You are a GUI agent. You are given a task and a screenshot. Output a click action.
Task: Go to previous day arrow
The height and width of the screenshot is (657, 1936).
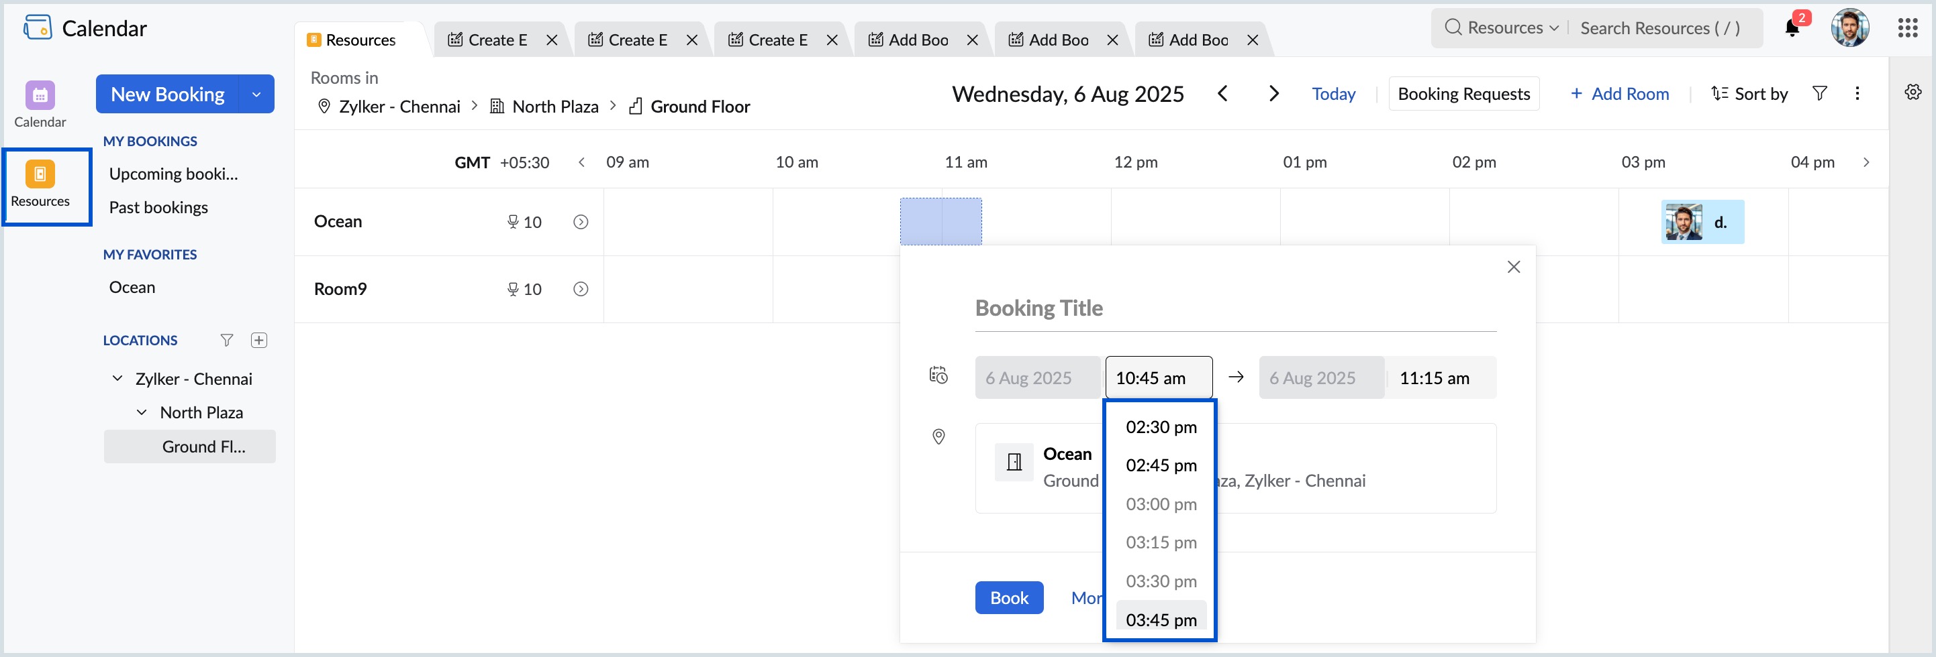[1223, 93]
